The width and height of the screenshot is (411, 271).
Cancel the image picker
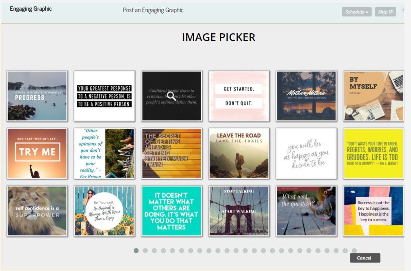tap(365, 258)
